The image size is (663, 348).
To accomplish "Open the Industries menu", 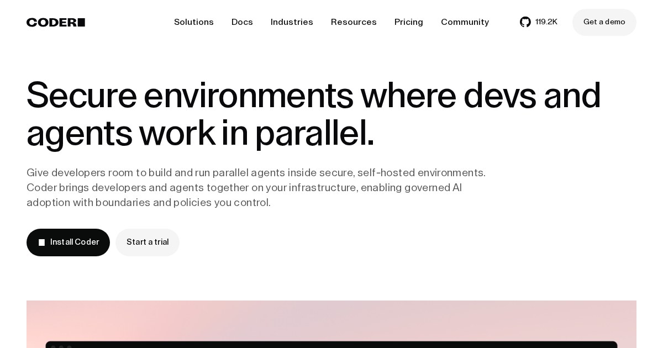I will pyautogui.click(x=292, y=22).
